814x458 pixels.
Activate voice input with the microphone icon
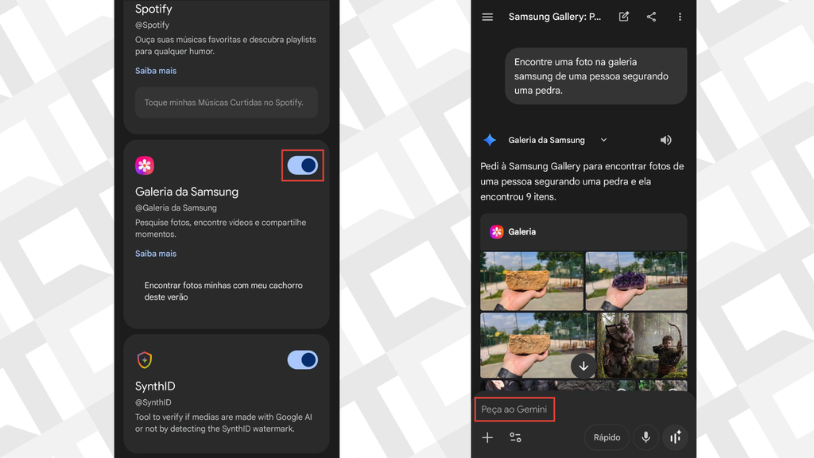click(x=645, y=437)
